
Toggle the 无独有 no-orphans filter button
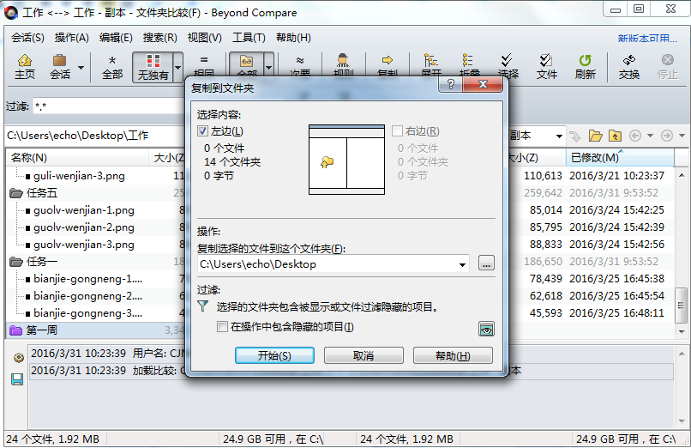(x=153, y=67)
